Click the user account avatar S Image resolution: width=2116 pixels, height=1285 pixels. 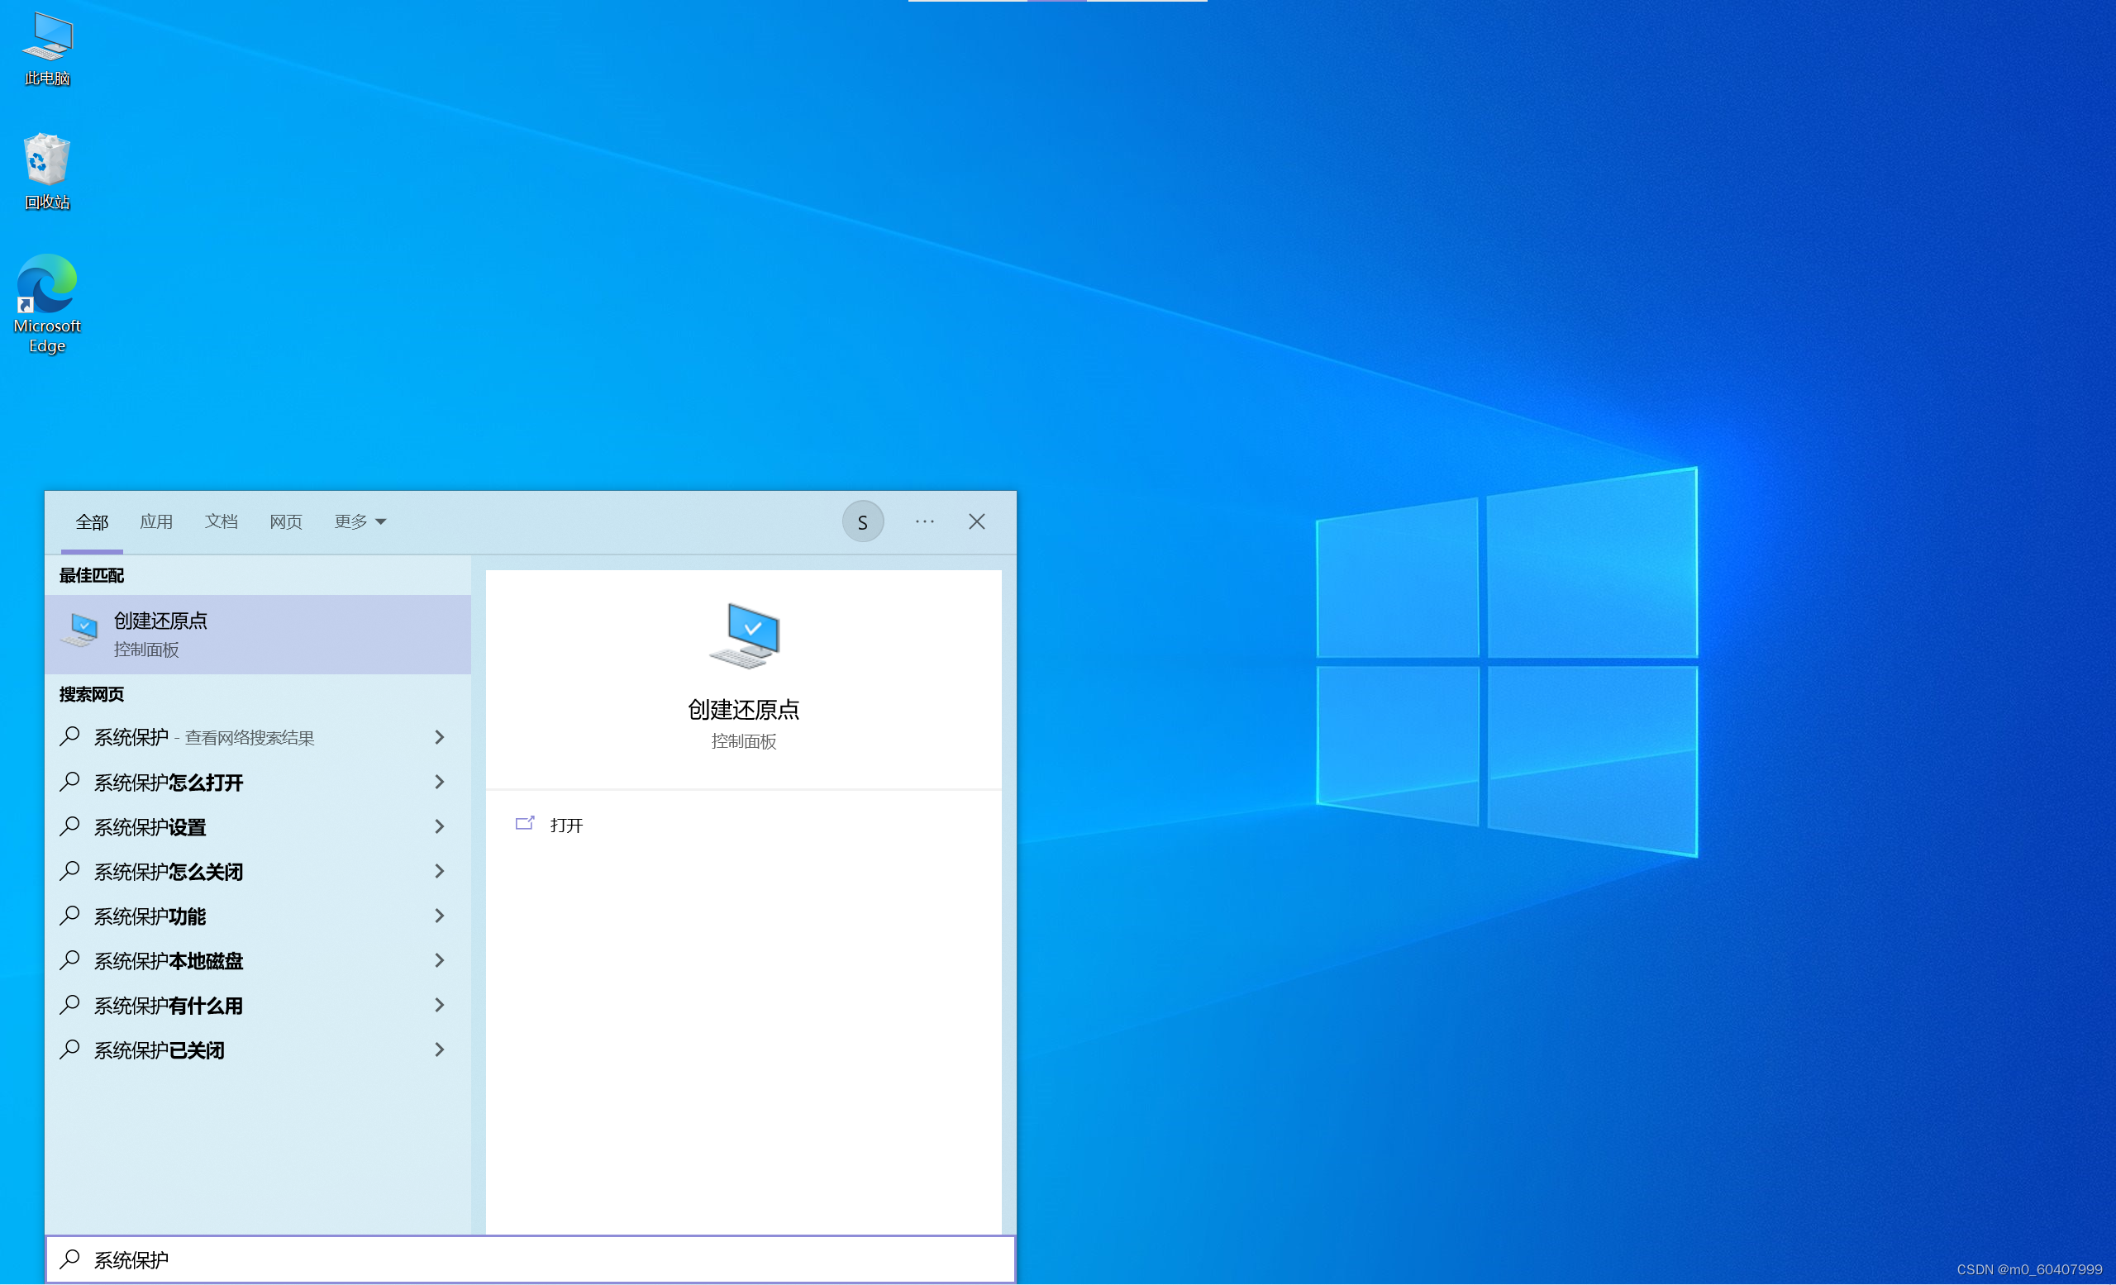(x=862, y=522)
